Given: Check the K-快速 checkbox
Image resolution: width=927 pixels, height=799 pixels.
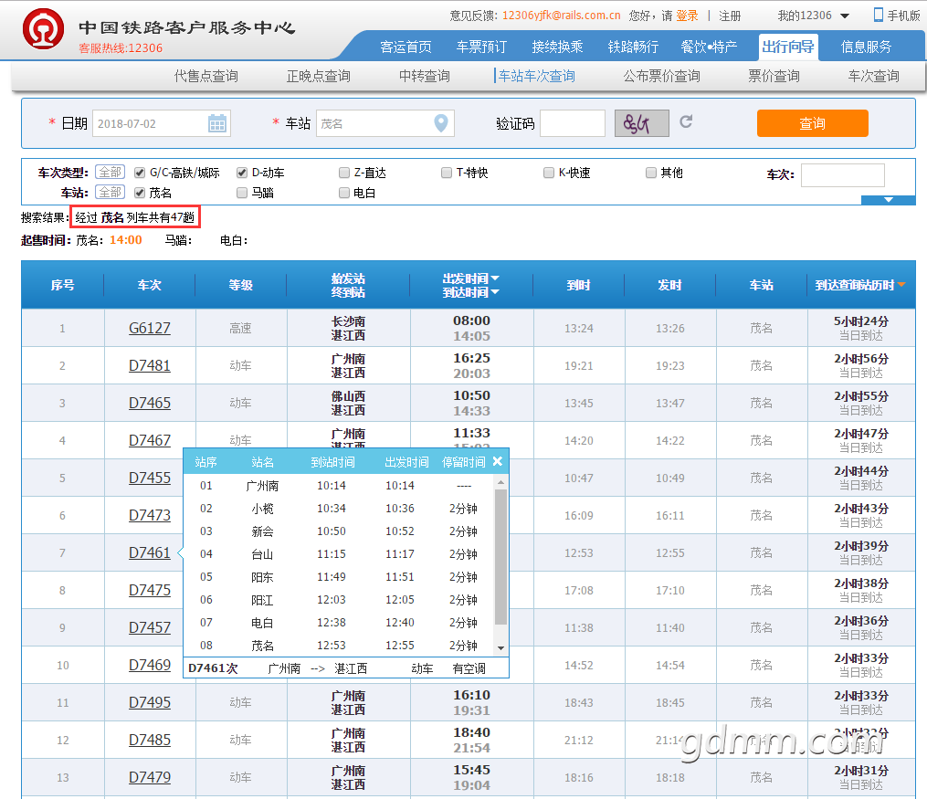Looking at the screenshot, I should coord(549,173).
